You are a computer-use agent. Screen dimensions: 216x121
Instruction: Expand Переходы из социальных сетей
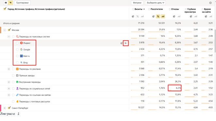9,88
